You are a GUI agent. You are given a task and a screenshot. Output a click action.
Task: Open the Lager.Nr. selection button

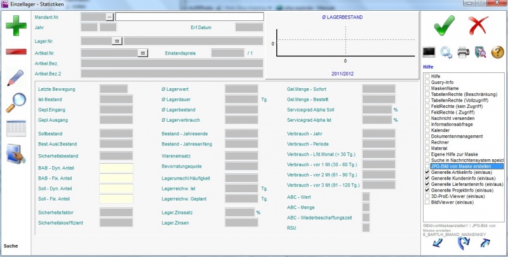[117, 41]
